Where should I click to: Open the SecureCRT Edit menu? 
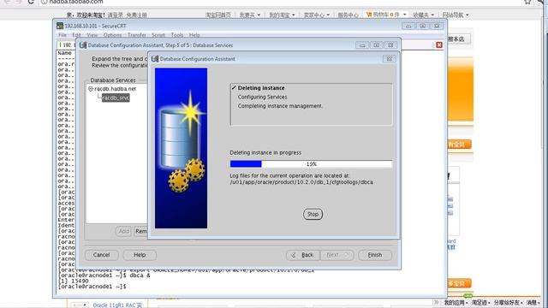tap(76, 35)
